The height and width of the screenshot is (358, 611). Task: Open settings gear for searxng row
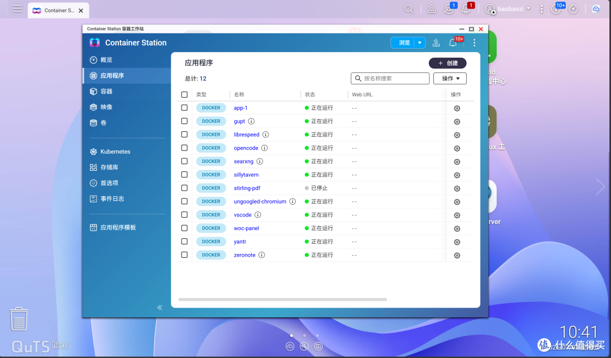(457, 162)
